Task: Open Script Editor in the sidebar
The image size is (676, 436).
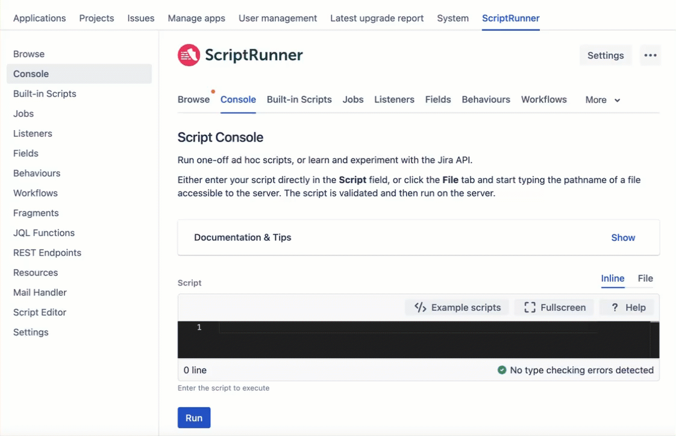Action: click(x=40, y=312)
